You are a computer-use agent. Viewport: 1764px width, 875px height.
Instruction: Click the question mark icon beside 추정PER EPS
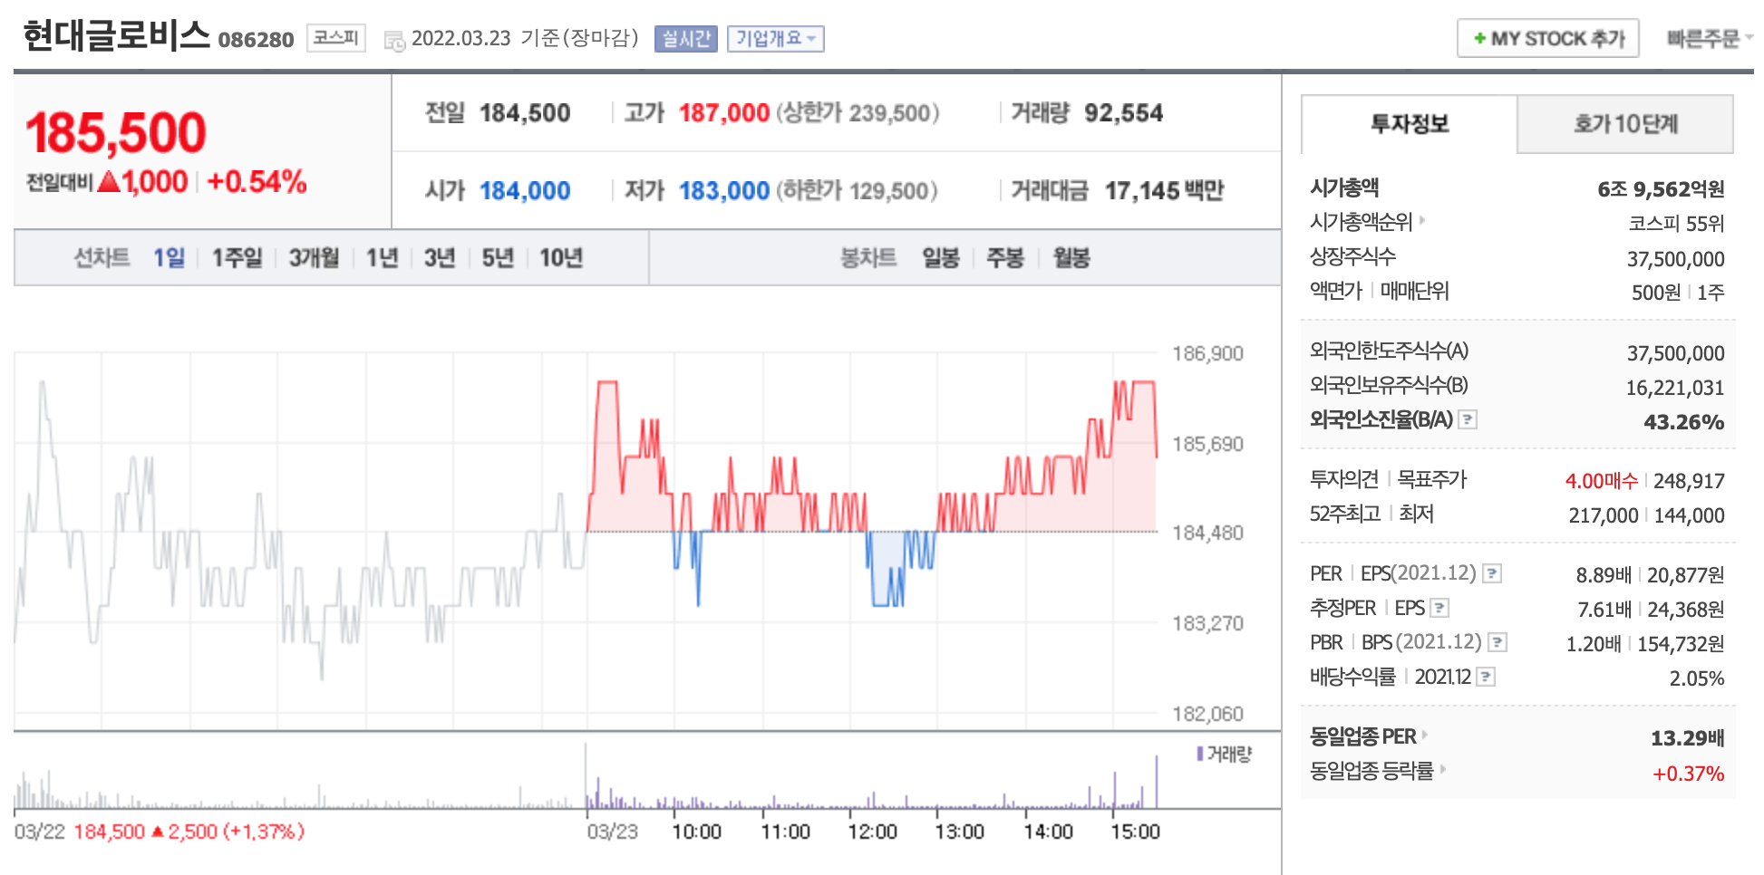pyautogui.click(x=1439, y=608)
